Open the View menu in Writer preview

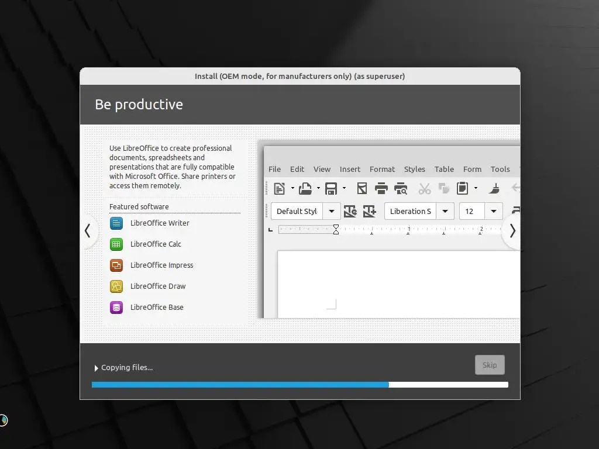coord(322,169)
